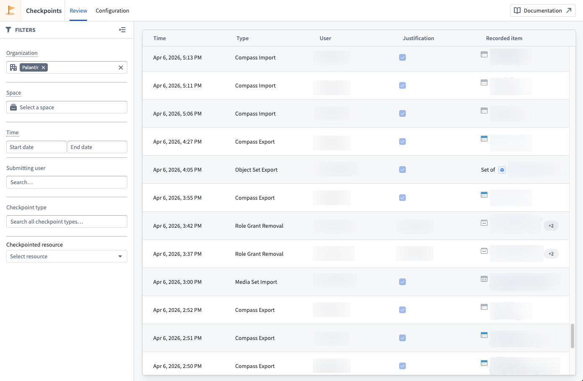The height and width of the screenshot is (381, 583).
Task: Click the funnel Filters icon
Action: click(8, 30)
